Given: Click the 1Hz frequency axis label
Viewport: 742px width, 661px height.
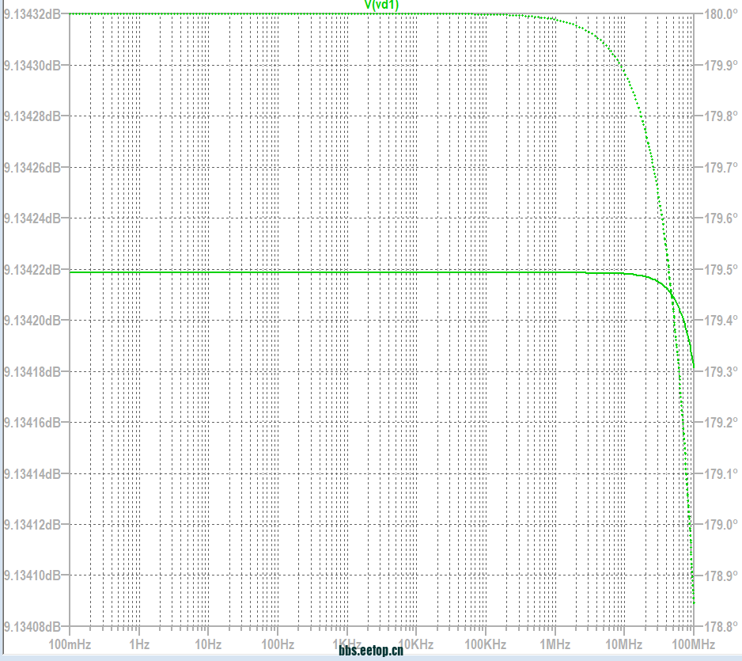Looking at the screenshot, I should [139, 644].
